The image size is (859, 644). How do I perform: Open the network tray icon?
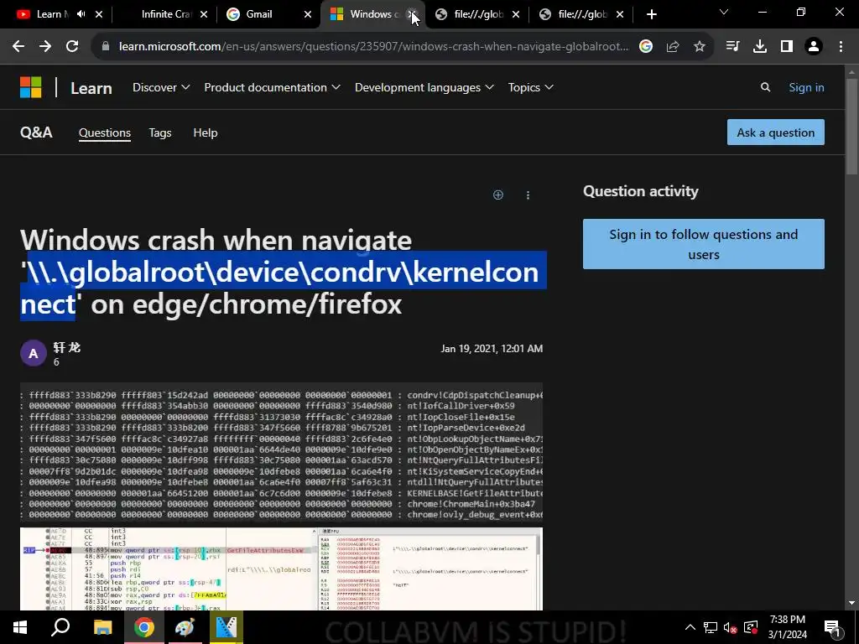point(711,627)
